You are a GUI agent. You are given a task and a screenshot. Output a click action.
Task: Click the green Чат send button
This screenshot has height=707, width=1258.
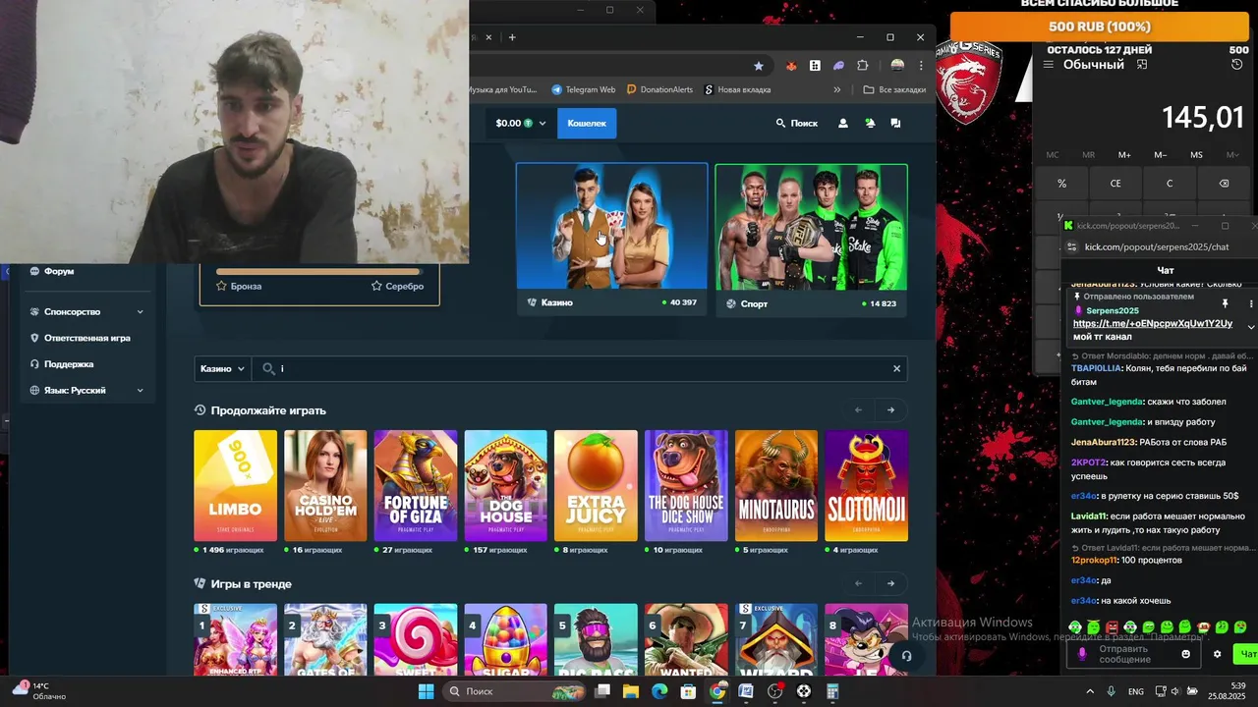tap(1246, 654)
